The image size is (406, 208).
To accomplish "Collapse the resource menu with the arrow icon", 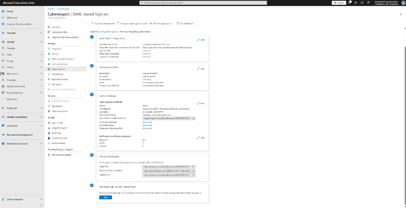I will tap(85, 23).
